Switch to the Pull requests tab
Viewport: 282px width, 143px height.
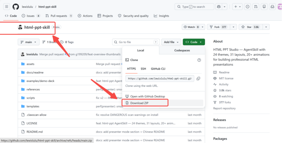[59, 16]
